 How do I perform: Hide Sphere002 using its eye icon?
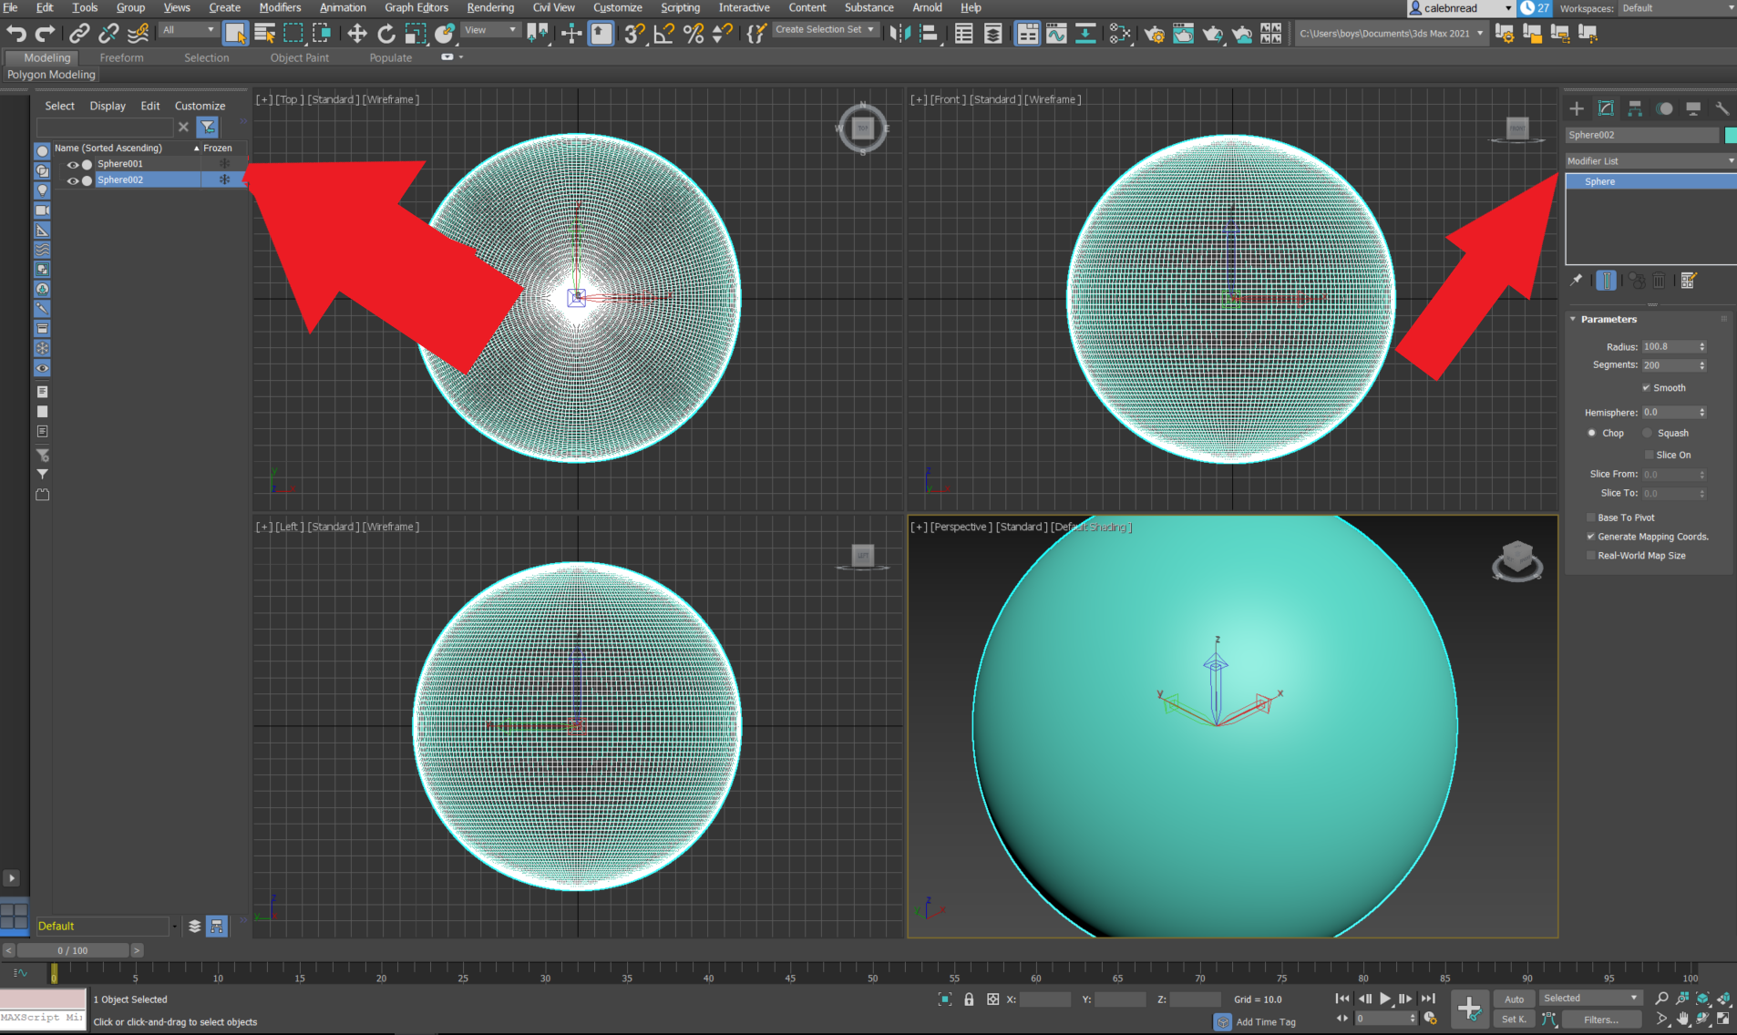(x=73, y=180)
